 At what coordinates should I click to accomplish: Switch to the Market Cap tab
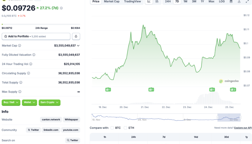coord(112,2)
